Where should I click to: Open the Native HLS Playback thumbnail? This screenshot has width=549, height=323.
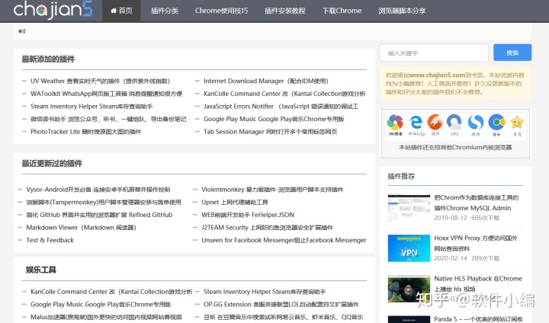409,289
